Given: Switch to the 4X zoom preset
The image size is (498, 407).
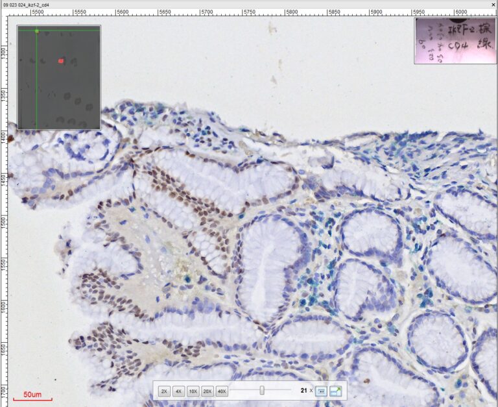Looking at the screenshot, I should coord(178,391).
